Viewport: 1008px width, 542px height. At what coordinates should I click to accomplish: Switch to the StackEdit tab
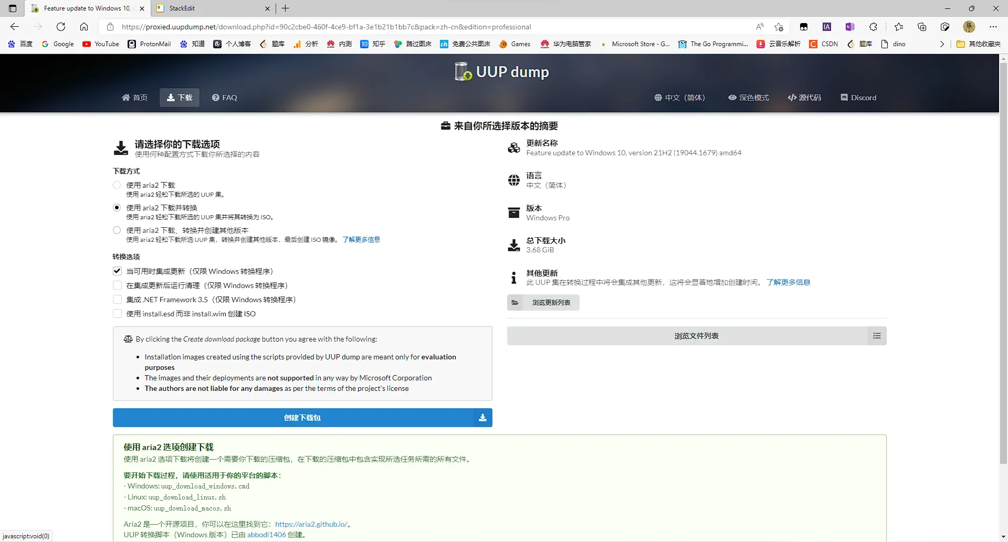click(213, 8)
